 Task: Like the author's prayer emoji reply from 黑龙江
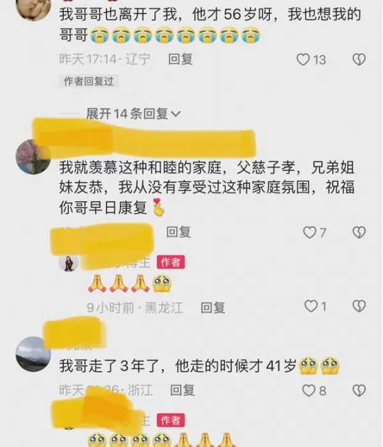click(311, 306)
